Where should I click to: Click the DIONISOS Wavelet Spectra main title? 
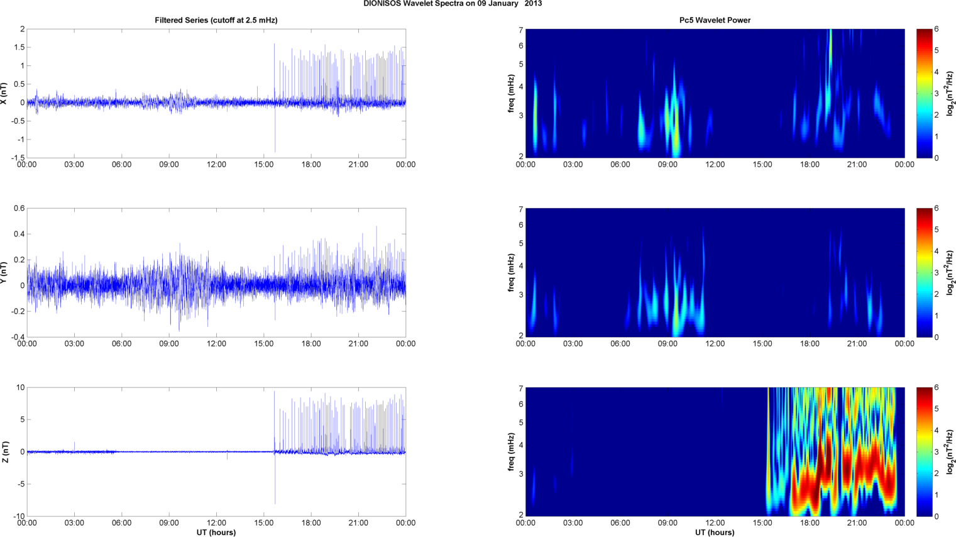453,4
